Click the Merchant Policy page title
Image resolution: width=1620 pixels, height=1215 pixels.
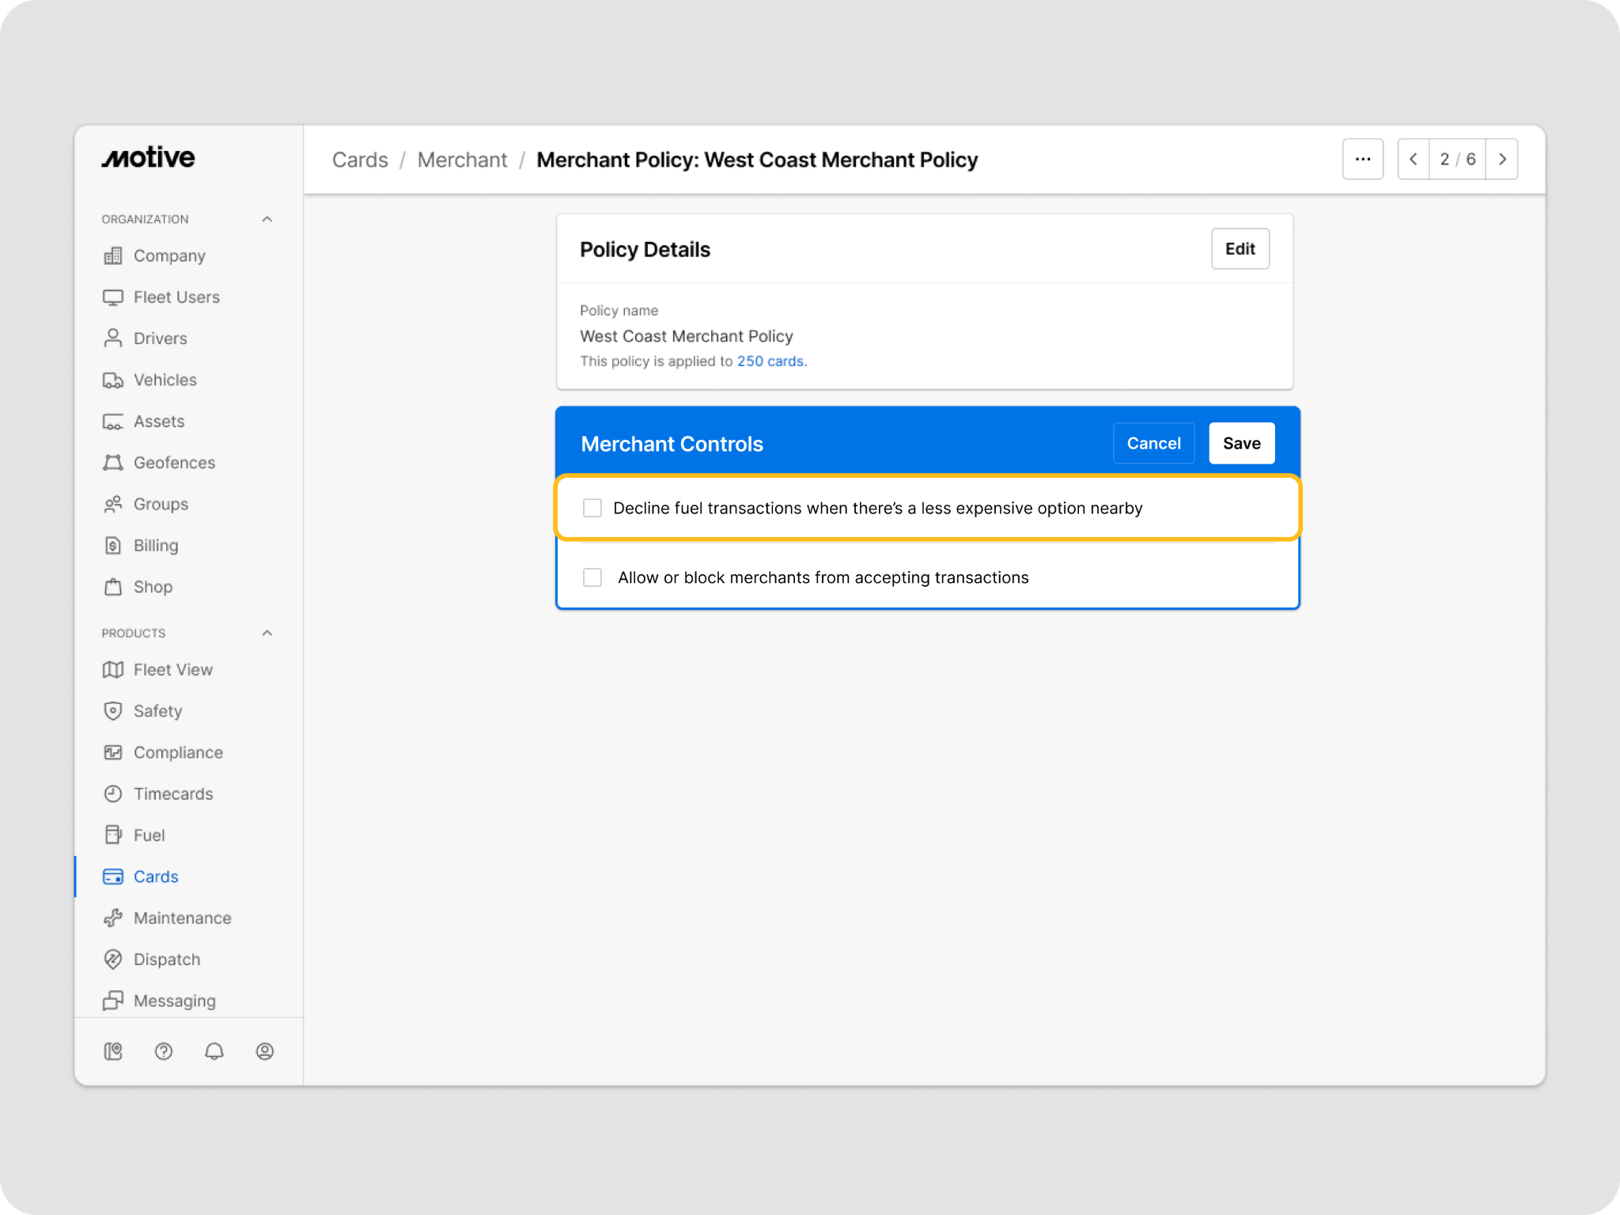coord(757,160)
